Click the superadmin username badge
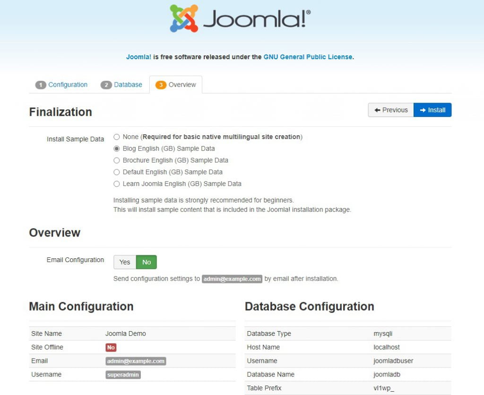The width and height of the screenshot is (484, 395). pyautogui.click(x=123, y=375)
